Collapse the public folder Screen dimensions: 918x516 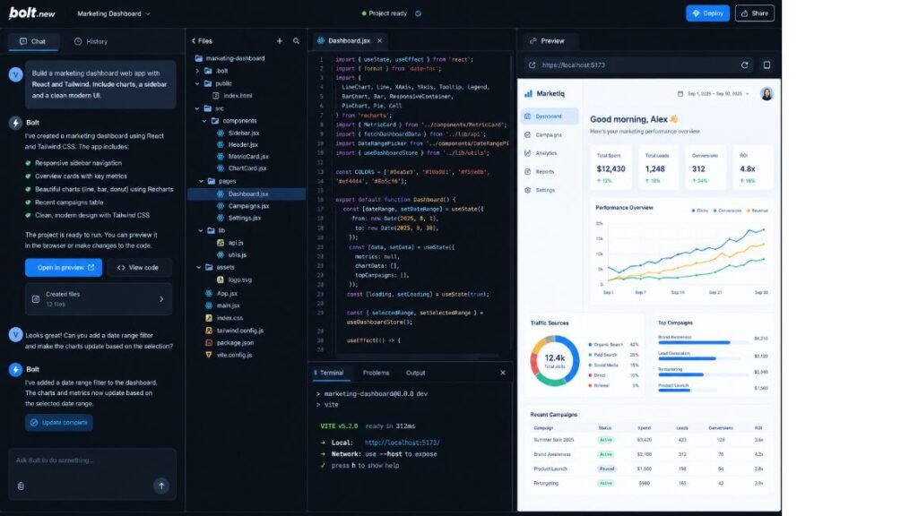click(x=197, y=83)
